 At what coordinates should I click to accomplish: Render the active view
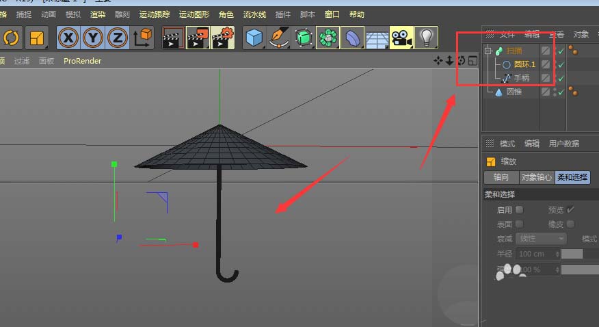tap(173, 38)
